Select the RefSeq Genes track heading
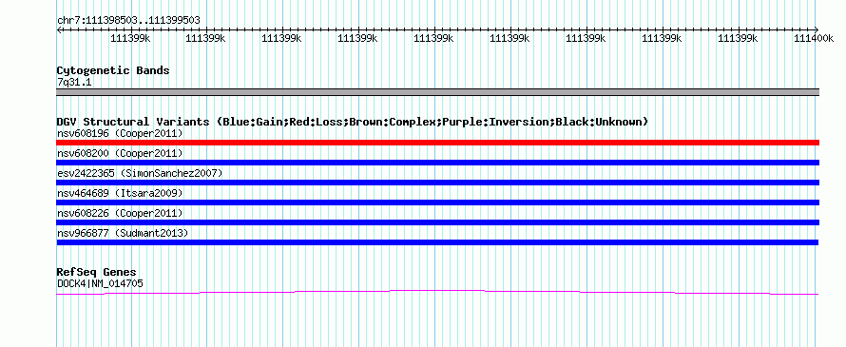Image resolution: width=846 pixels, height=347 pixels. (x=96, y=272)
